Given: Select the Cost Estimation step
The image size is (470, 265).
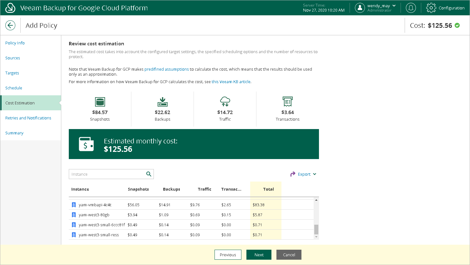Looking at the screenshot, I should (x=31, y=103).
